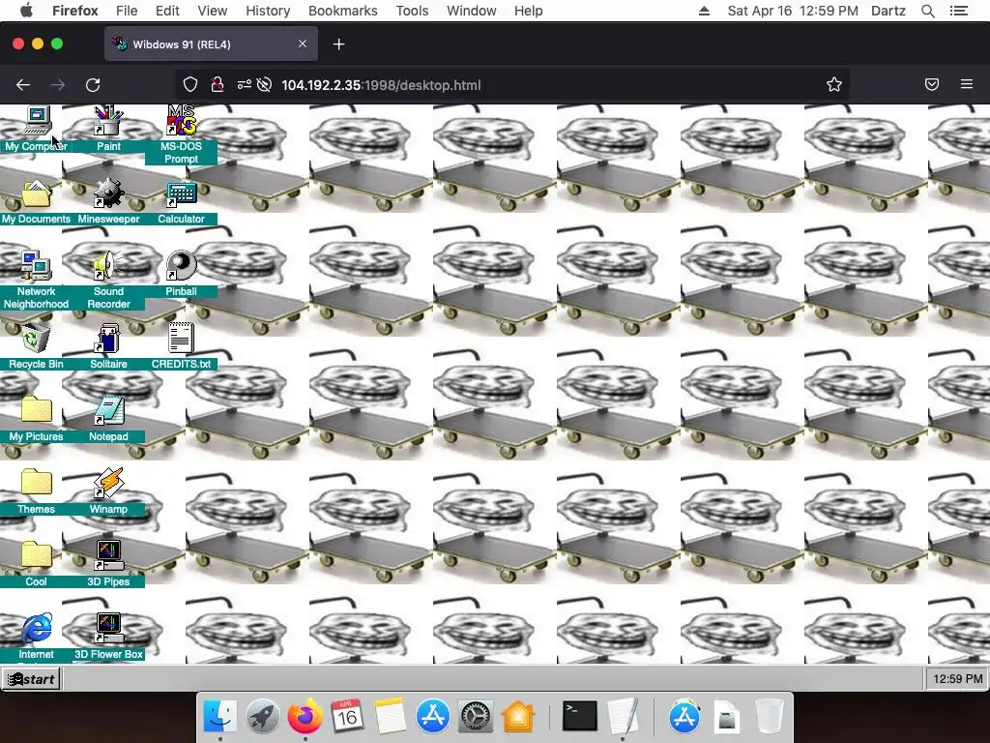Open the File menu
The image size is (990, 743).
coord(127,11)
